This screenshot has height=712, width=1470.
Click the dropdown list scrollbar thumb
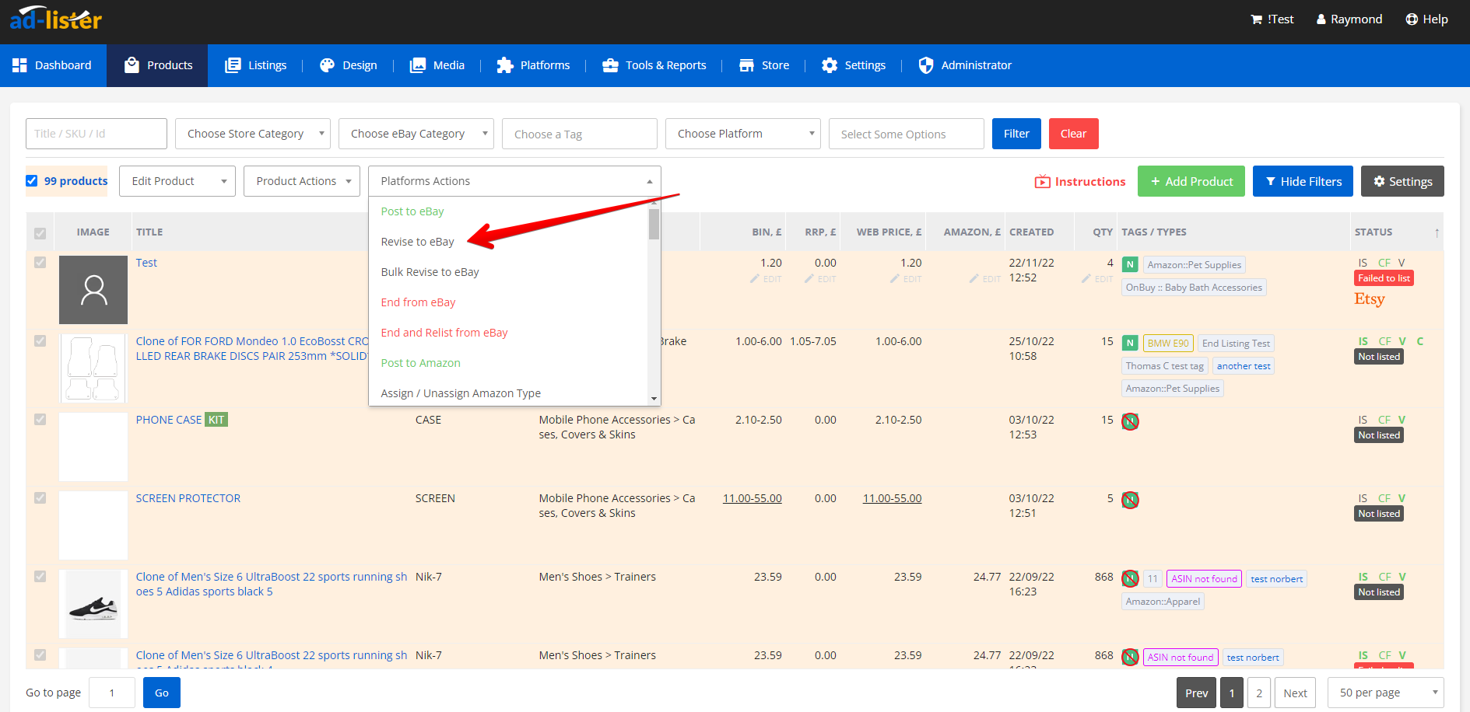[654, 224]
